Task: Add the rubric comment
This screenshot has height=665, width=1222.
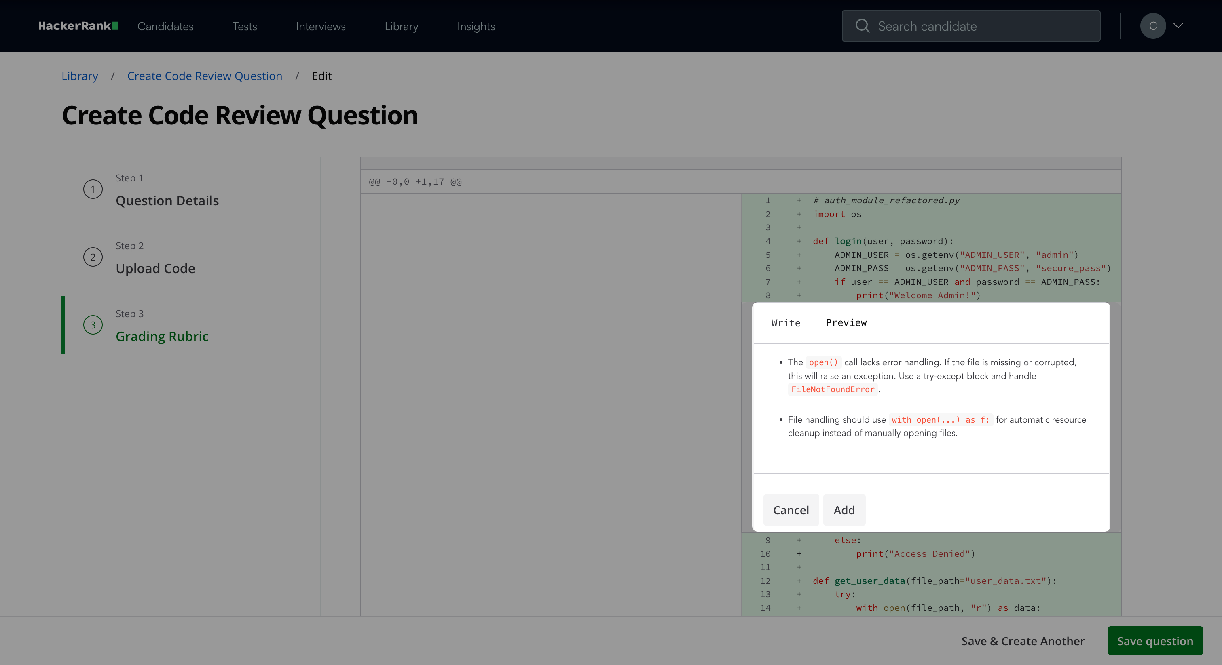Action: [x=844, y=510]
